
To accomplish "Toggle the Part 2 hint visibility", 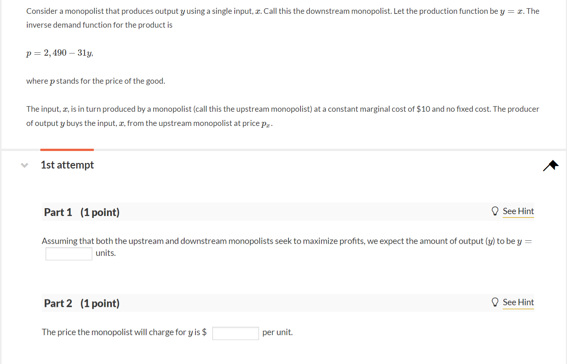I will click(x=518, y=302).
